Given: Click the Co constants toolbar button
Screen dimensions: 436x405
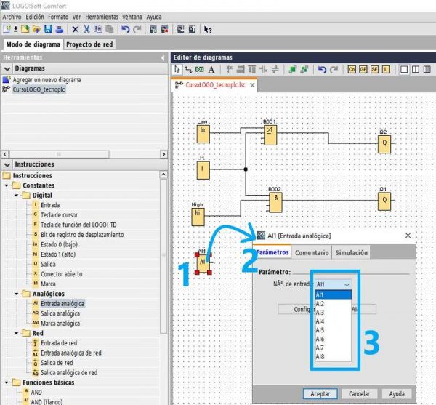Looking at the screenshot, I should pos(352,70).
